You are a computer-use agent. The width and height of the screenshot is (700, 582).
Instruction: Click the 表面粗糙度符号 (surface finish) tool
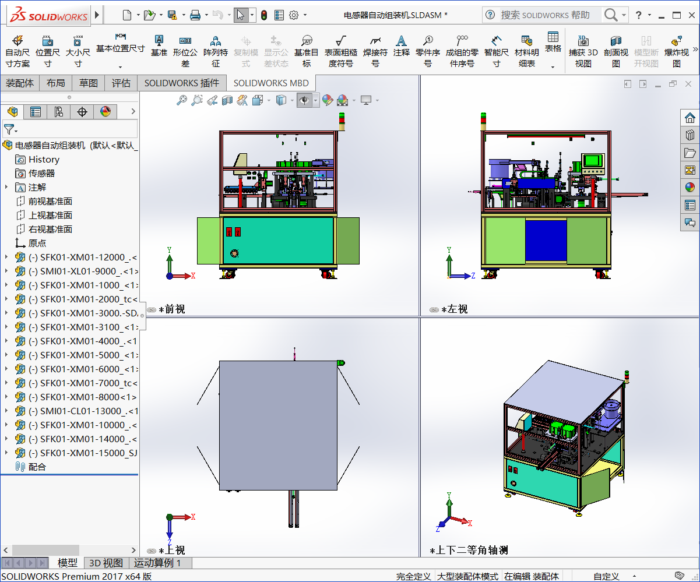341,51
